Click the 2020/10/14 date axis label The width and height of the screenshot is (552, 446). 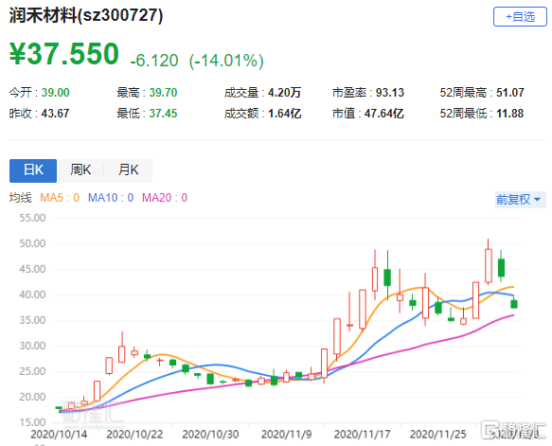(59, 434)
